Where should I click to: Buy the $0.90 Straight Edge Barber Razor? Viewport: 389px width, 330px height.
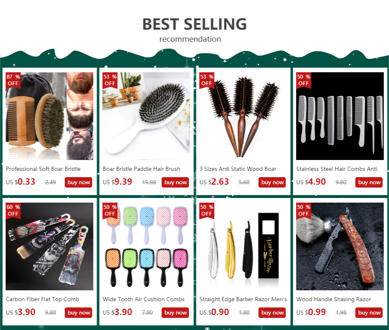pos(272,312)
